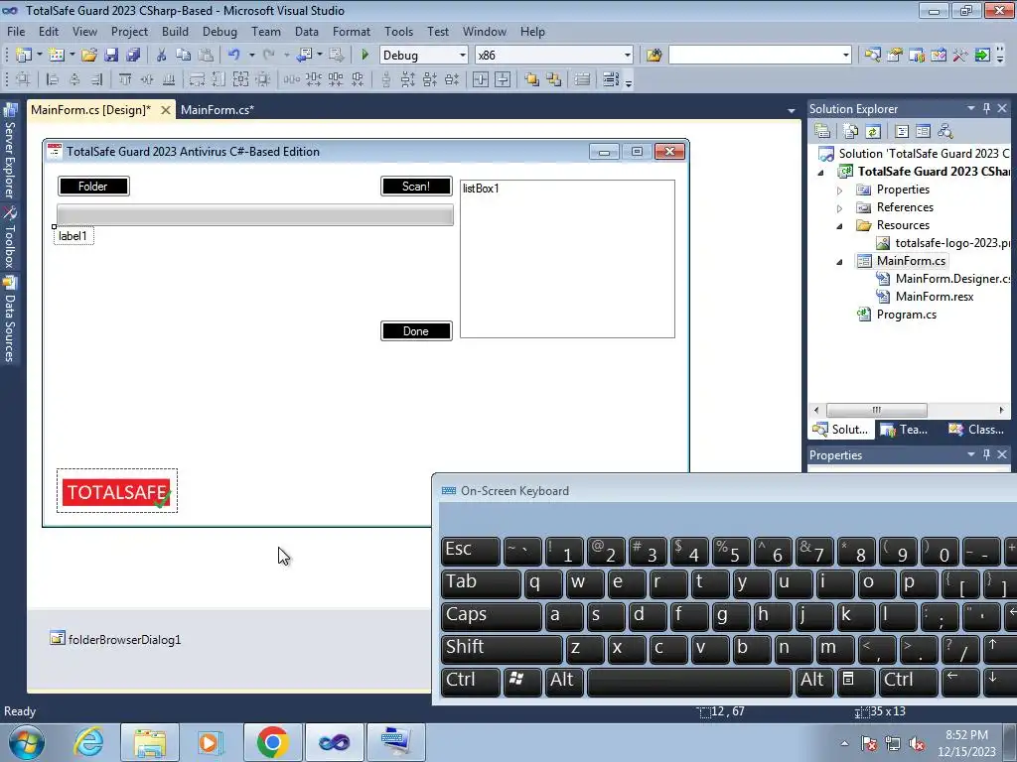The width and height of the screenshot is (1017, 762).
Task: Open the Format menu
Action: pyautogui.click(x=352, y=31)
